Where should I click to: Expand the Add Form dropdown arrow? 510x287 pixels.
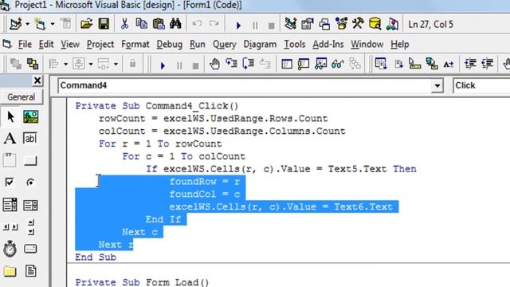[52, 24]
